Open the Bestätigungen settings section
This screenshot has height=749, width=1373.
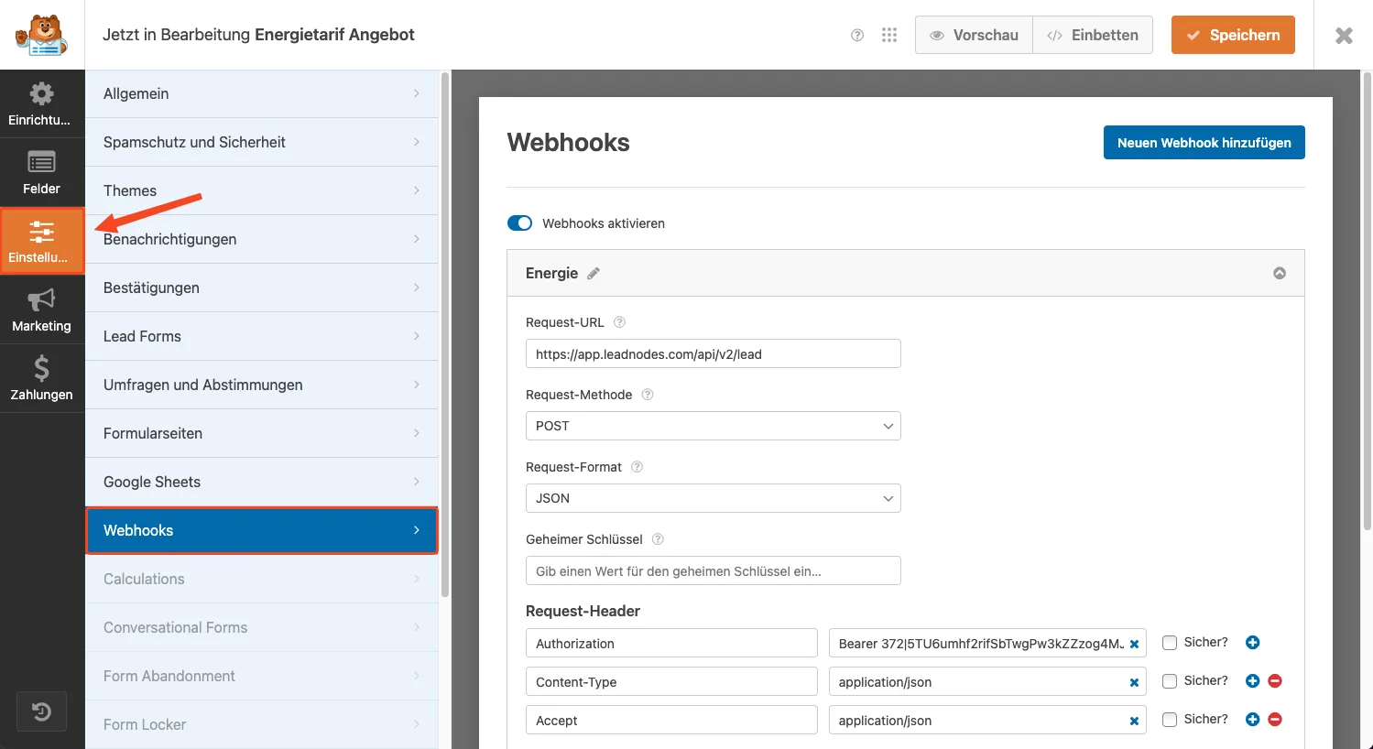click(262, 288)
